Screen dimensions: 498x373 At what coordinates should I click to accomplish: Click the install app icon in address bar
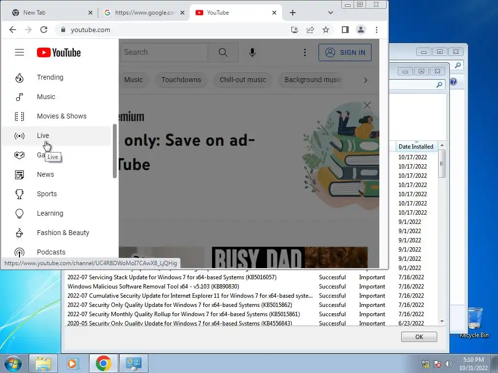click(294, 30)
